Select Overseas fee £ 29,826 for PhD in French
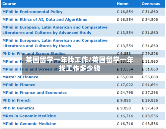Viewport: 166px width, 129px height. 150,100
